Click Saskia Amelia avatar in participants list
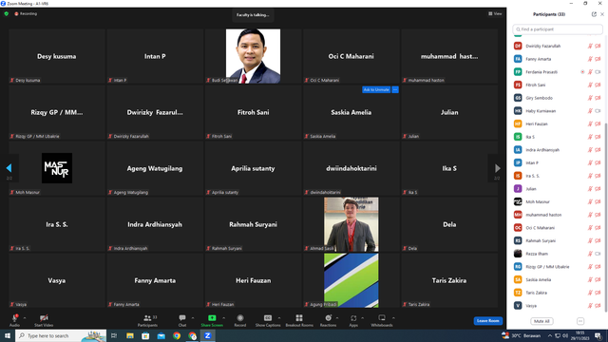Viewport: 608px width, 342px height. (518, 279)
